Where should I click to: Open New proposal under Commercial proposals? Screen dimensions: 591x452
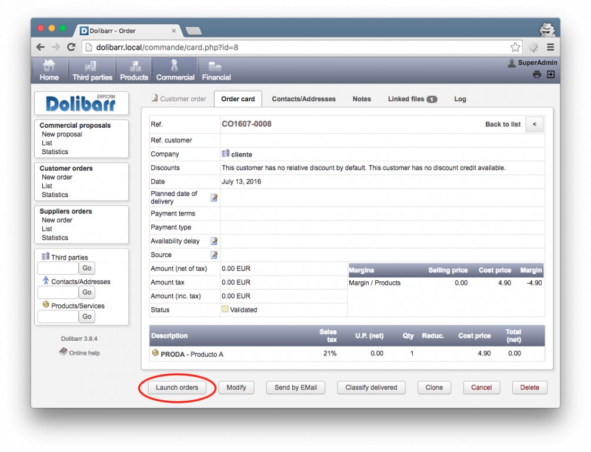pyautogui.click(x=62, y=134)
